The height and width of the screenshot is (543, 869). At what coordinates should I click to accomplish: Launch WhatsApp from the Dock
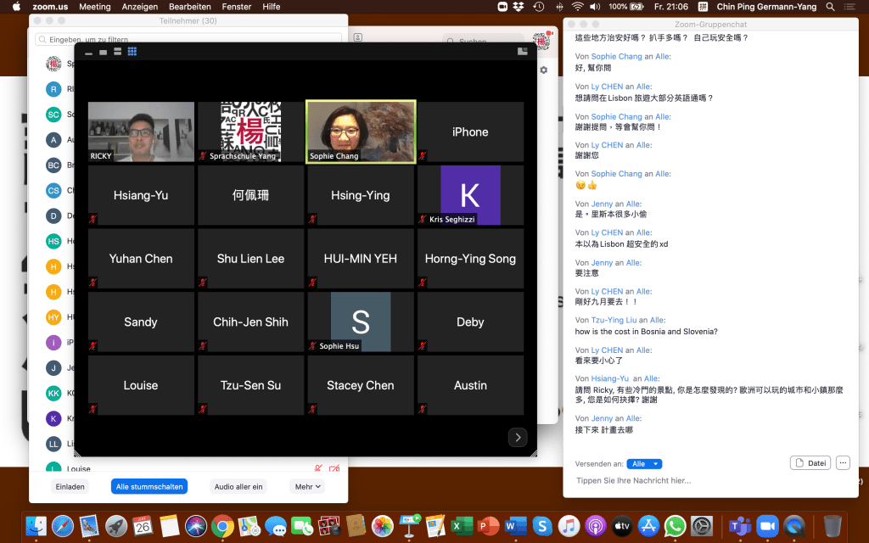pos(675,525)
